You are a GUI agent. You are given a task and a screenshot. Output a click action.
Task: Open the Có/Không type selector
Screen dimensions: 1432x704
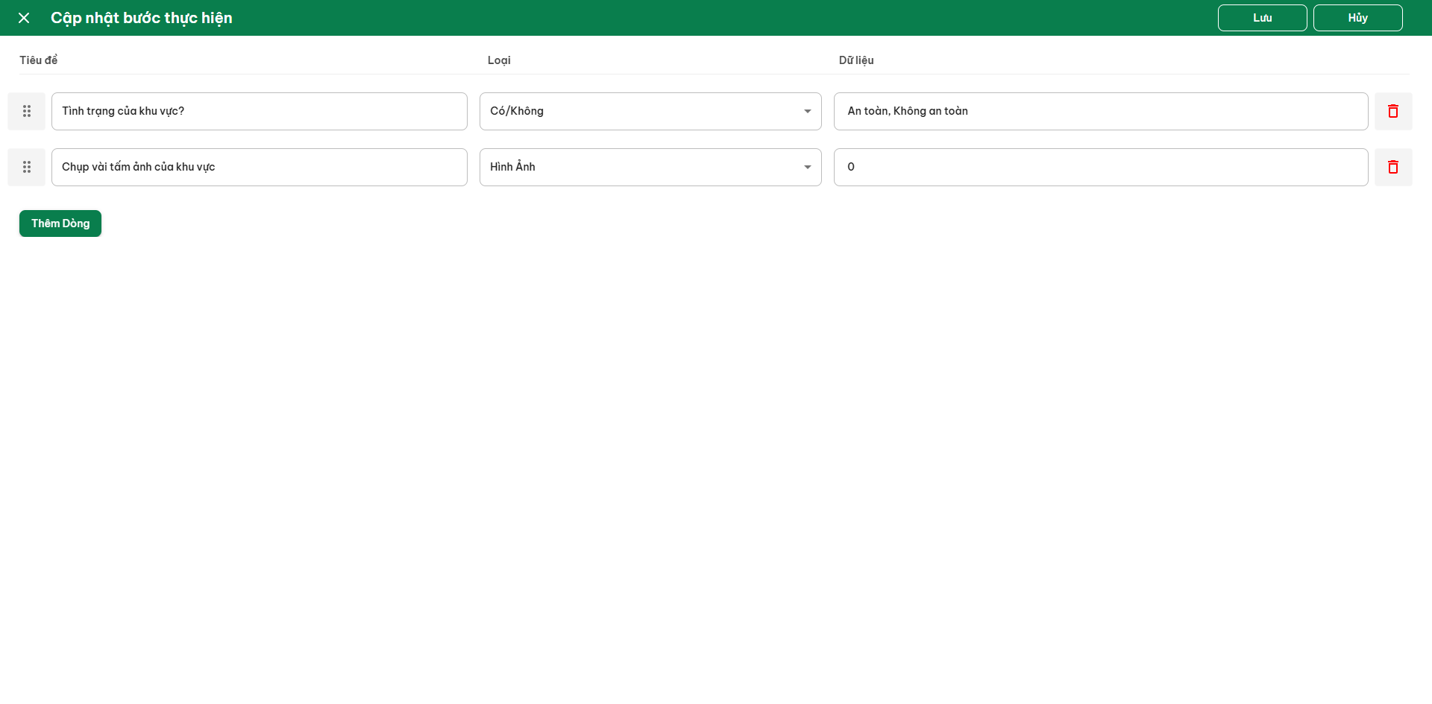[x=641, y=111]
